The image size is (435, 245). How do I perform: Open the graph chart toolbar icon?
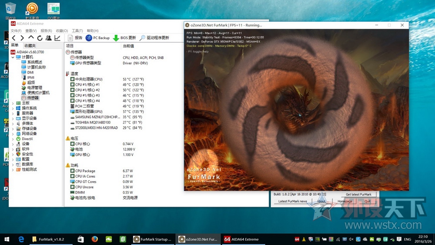tap(57, 38)
